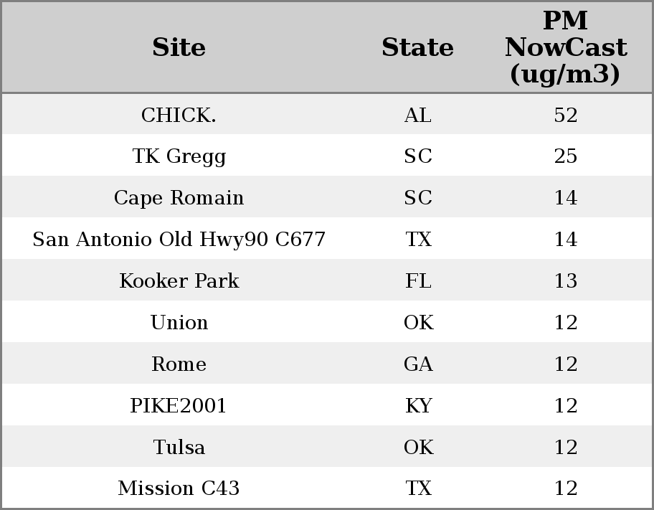Click the KY state cell
The height and width of the screenshot is (510, 654).
point(417,406)
